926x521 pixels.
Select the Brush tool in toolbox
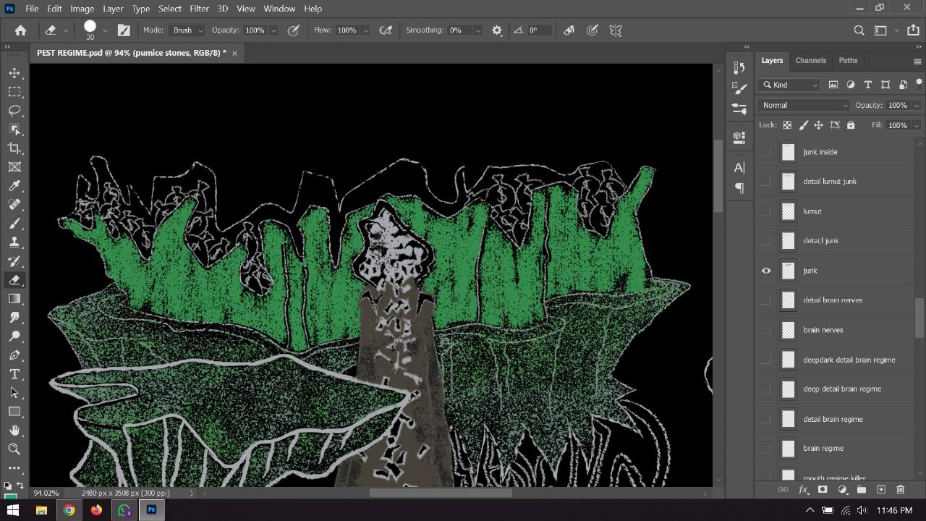(14, 224)
